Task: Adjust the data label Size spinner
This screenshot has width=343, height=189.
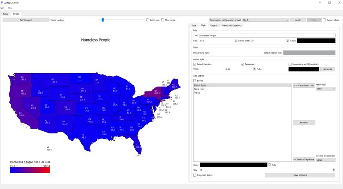Action: pos(334,170)
